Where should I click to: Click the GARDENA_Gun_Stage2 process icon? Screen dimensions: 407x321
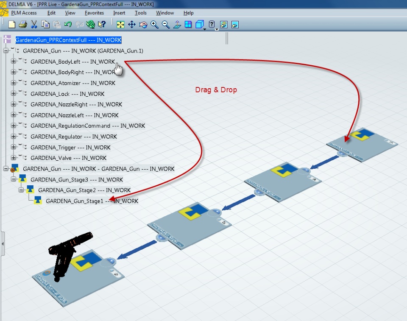[30, 190]
